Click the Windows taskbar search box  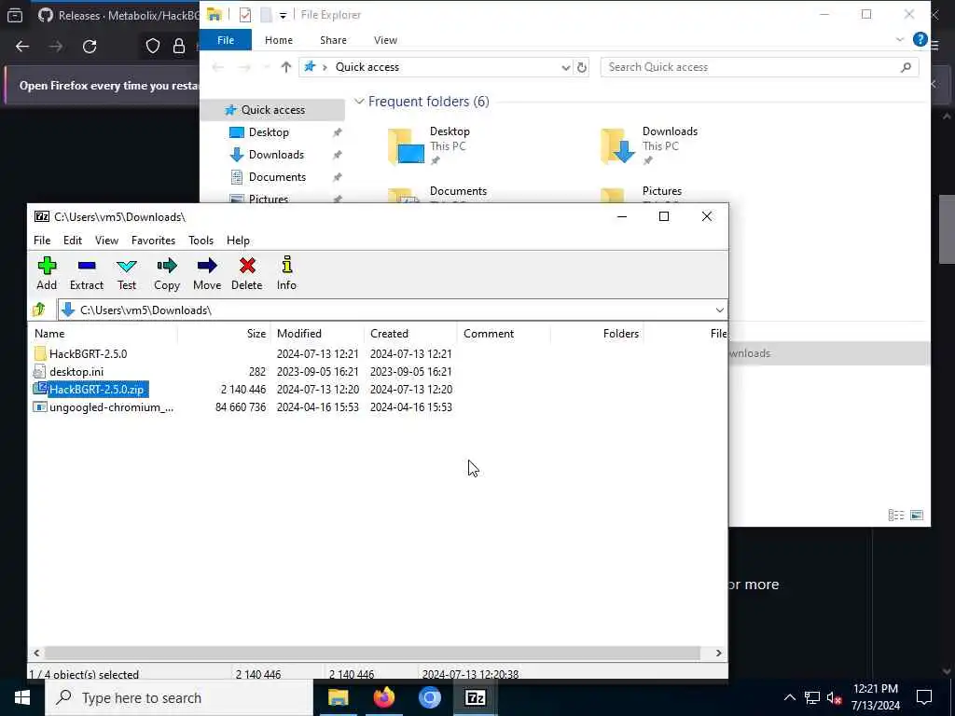179,697
